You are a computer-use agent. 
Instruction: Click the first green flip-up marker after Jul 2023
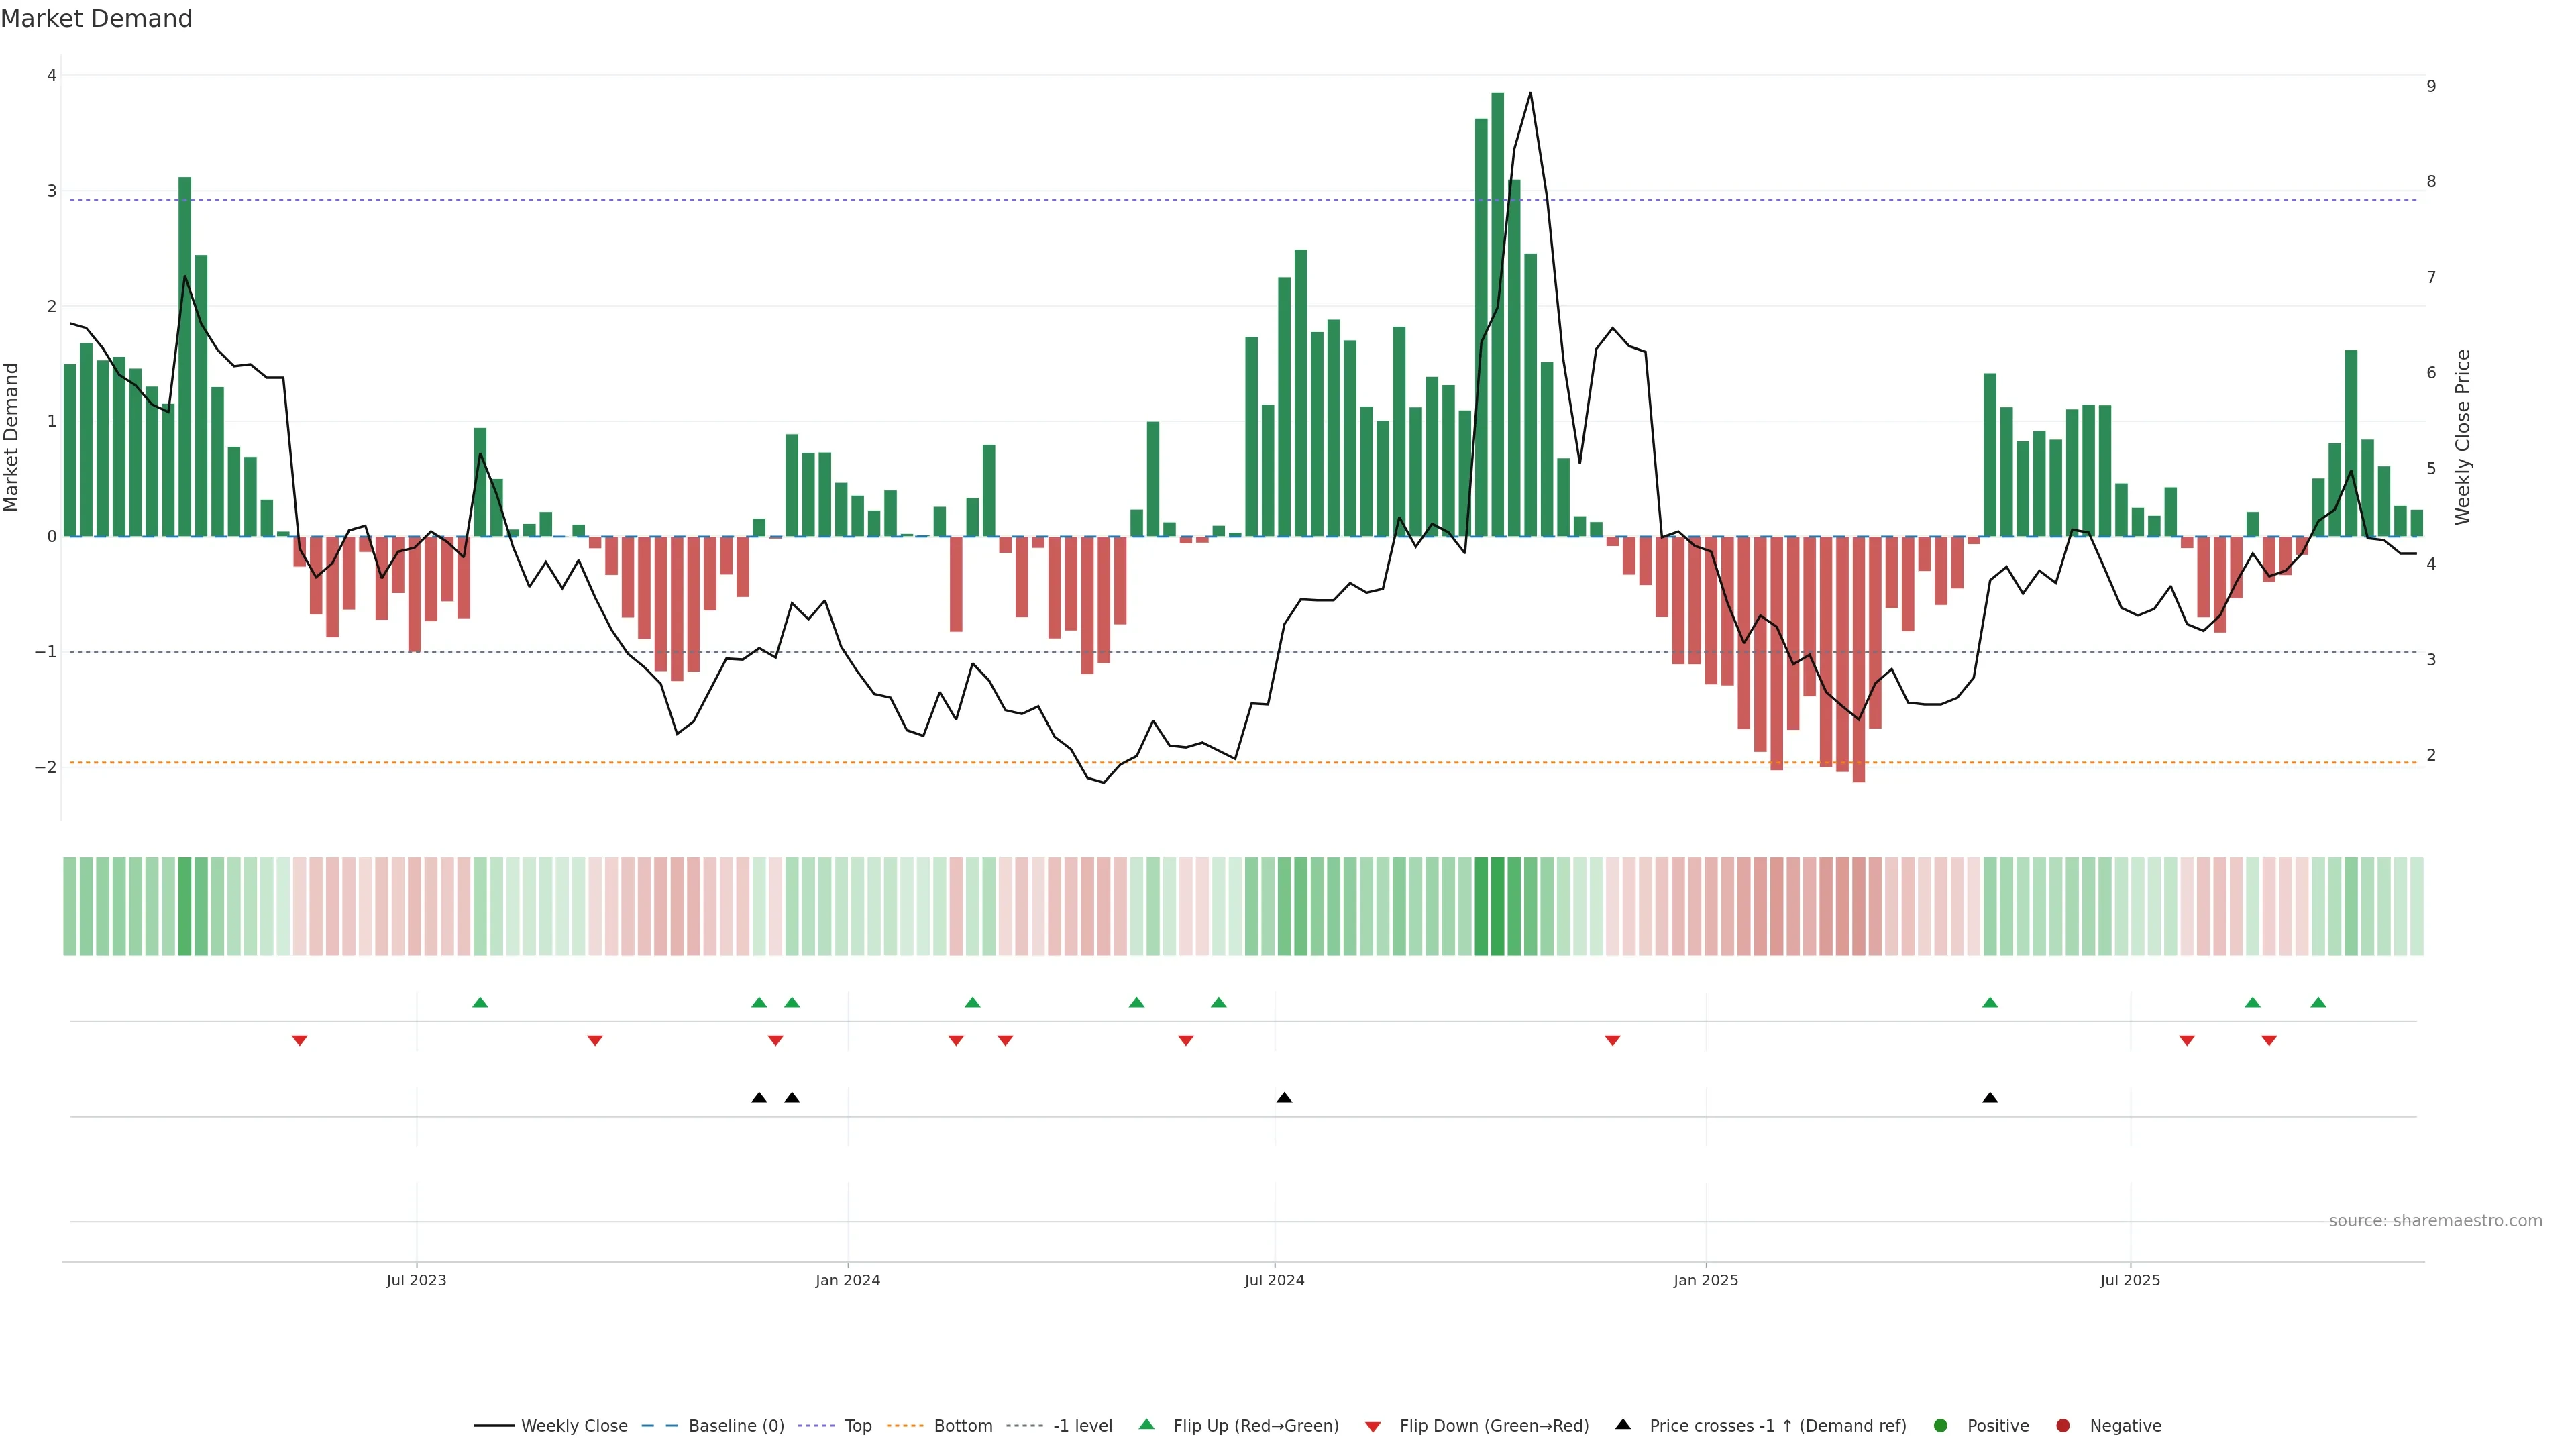(x=480, y=1002)
